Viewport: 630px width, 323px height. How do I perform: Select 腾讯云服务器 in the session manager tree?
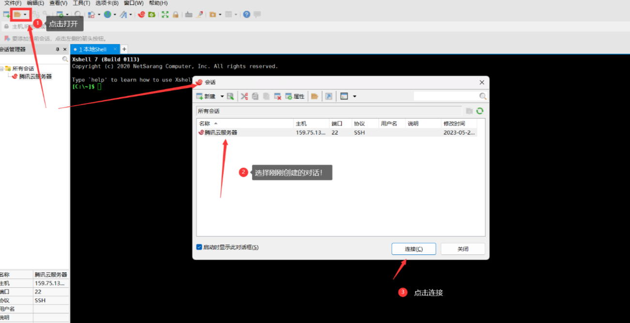click(x=35, y=76)
